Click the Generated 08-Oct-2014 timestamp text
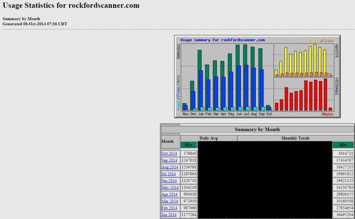Image resolution: width=355 pixels, height=219 pixels. (x=35, y=24)
